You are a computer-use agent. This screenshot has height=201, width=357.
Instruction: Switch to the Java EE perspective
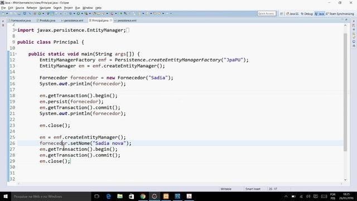(x=292, y=13)
